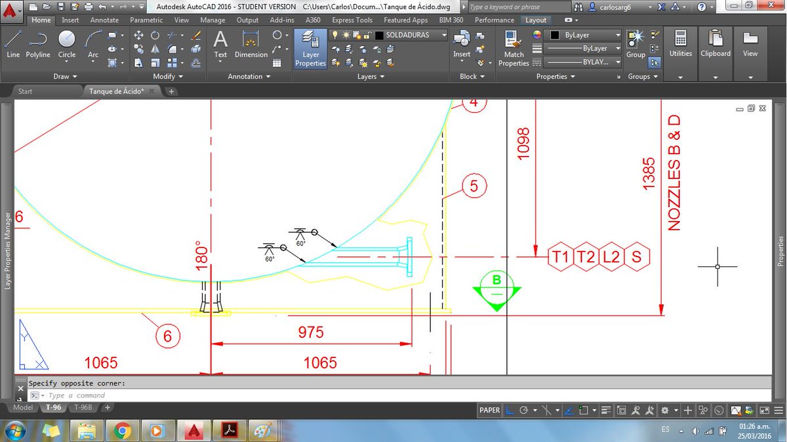
Task: Click the Save icon in quick access toolbar
Action: (x=60, y=7)
